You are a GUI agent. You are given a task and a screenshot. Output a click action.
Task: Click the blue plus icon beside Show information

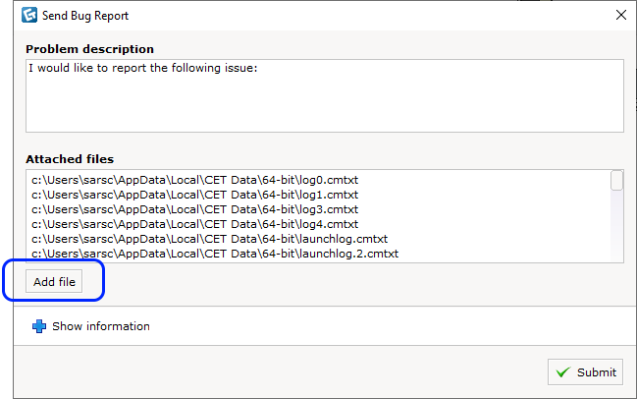[39, 326]
